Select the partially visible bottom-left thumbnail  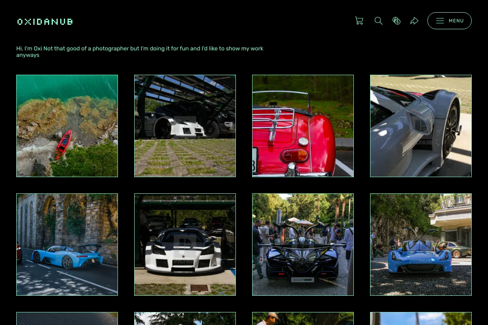[67, 318]
